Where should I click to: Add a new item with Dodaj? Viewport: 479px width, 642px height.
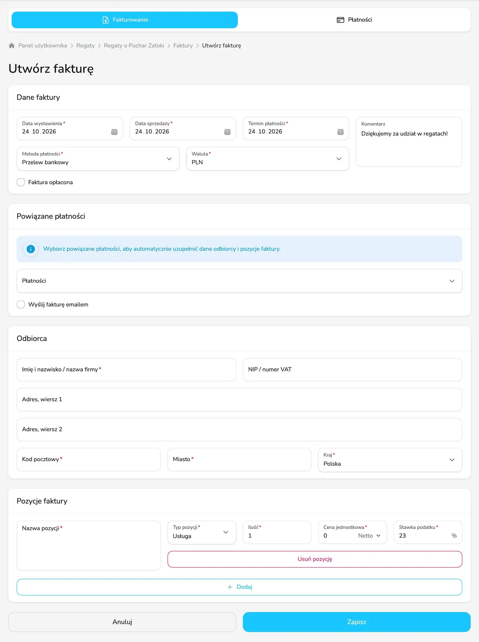click(239, 587)
